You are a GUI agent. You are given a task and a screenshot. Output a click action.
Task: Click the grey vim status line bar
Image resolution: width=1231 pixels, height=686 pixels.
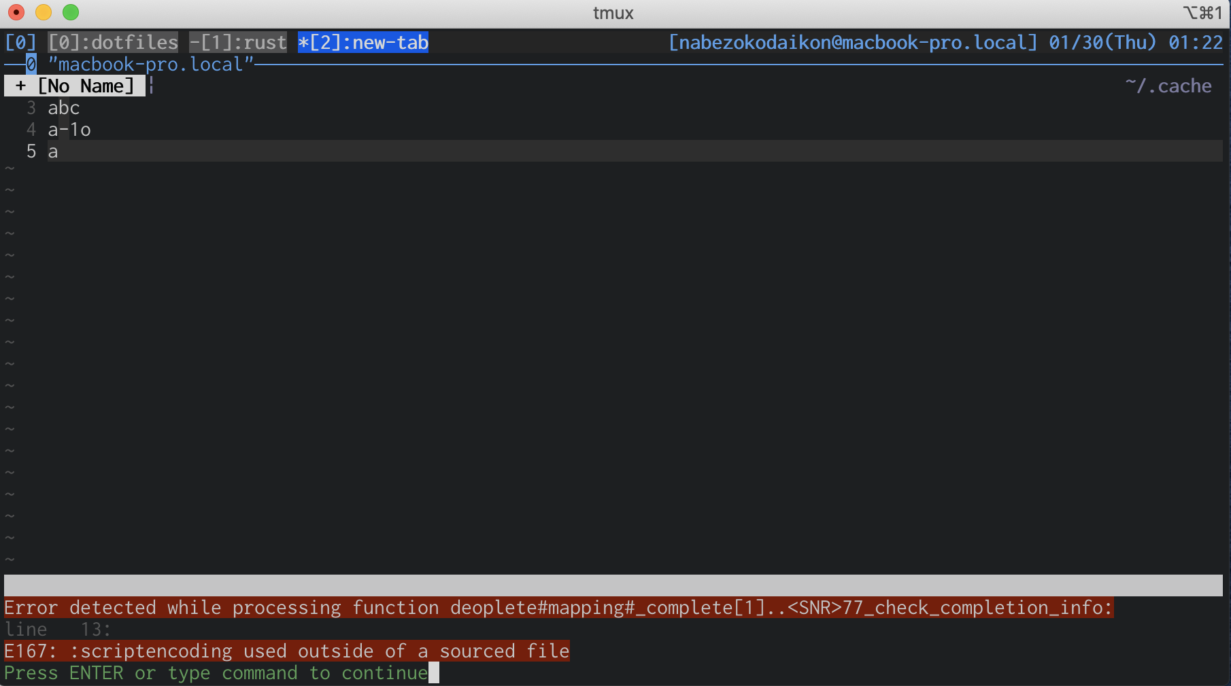click(x=613, y=585)
